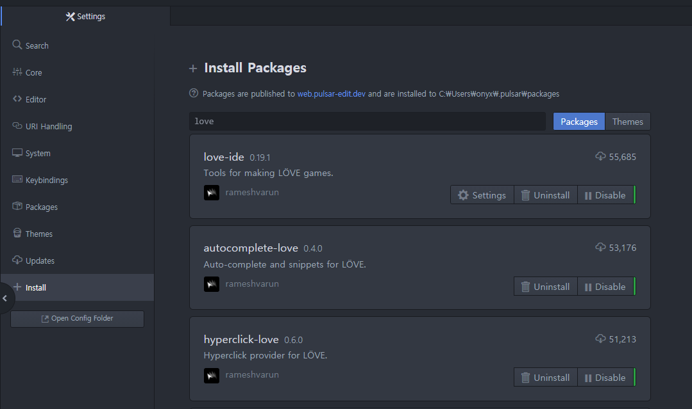This screenshot has width=692, height=409.
Task: Disable the hyperclick-love package
Action: click(605, 377)
